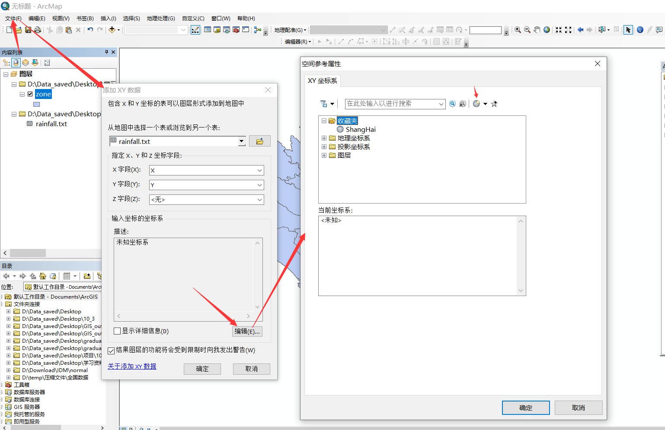The image size is (665, 430).
Task: Open the 关于添加 XY 数据 link
Action: point(132,366)
